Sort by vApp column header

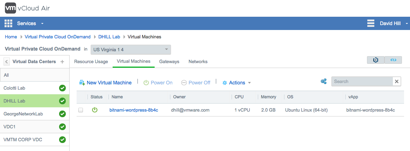tap(353, 97)
